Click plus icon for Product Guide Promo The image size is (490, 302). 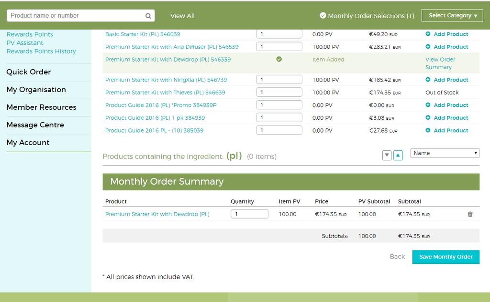[428, 104]
